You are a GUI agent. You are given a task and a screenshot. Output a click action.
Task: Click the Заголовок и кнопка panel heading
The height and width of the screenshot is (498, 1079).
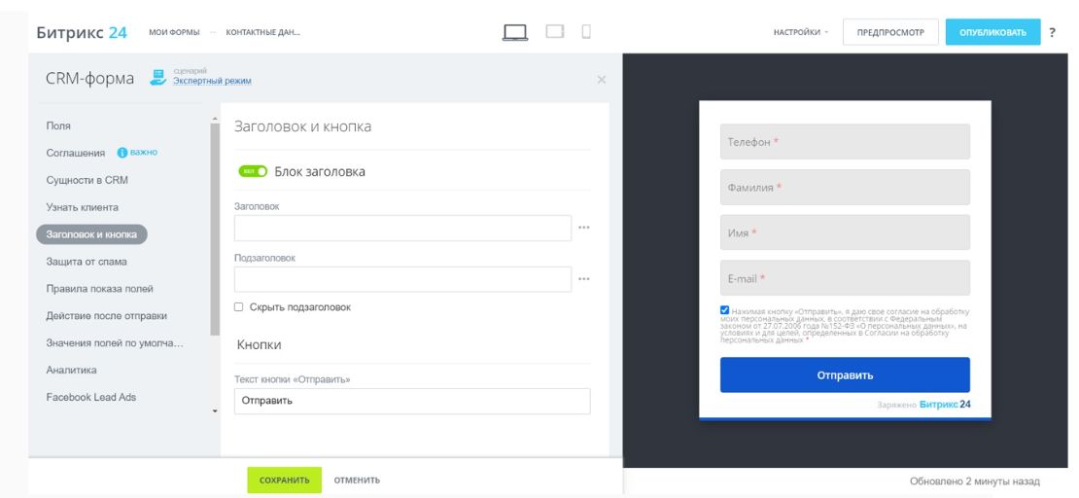302,126
